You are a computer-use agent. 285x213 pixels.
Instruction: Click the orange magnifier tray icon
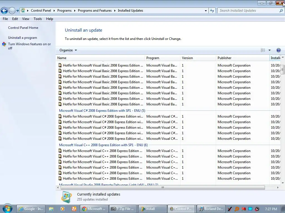point(237,209)
